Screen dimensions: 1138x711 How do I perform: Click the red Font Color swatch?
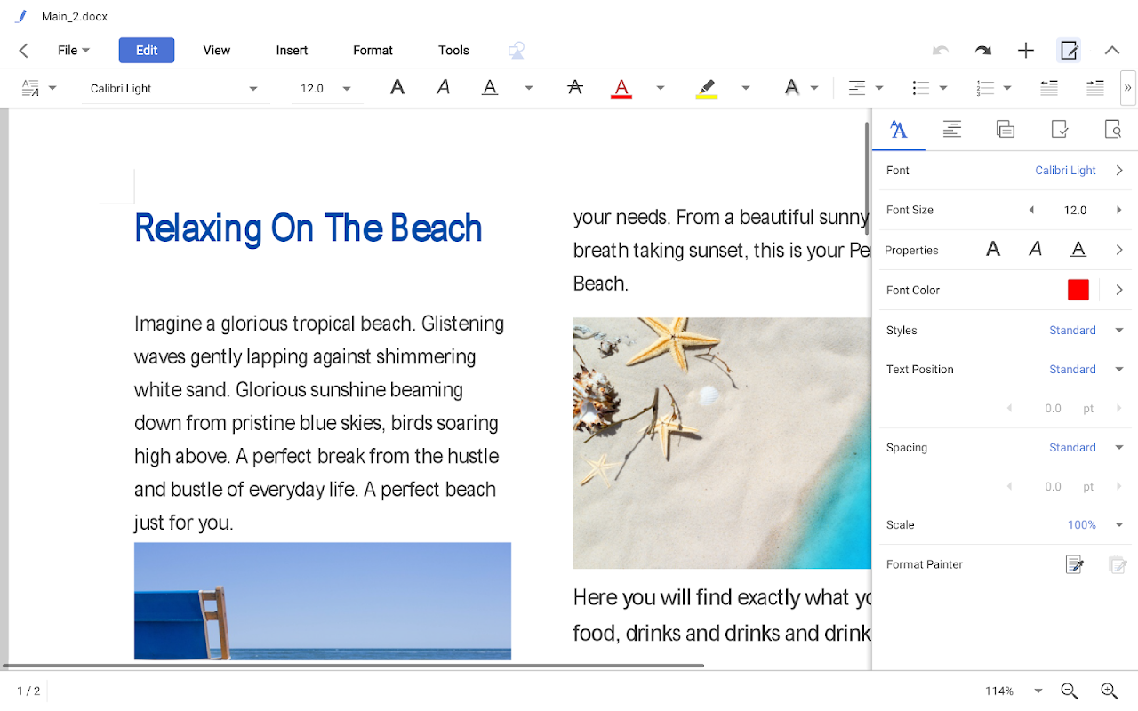1078,290
